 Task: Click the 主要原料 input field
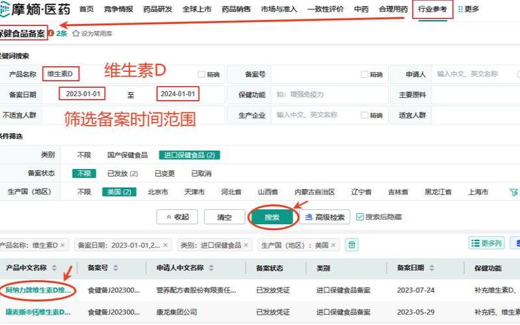476,94
